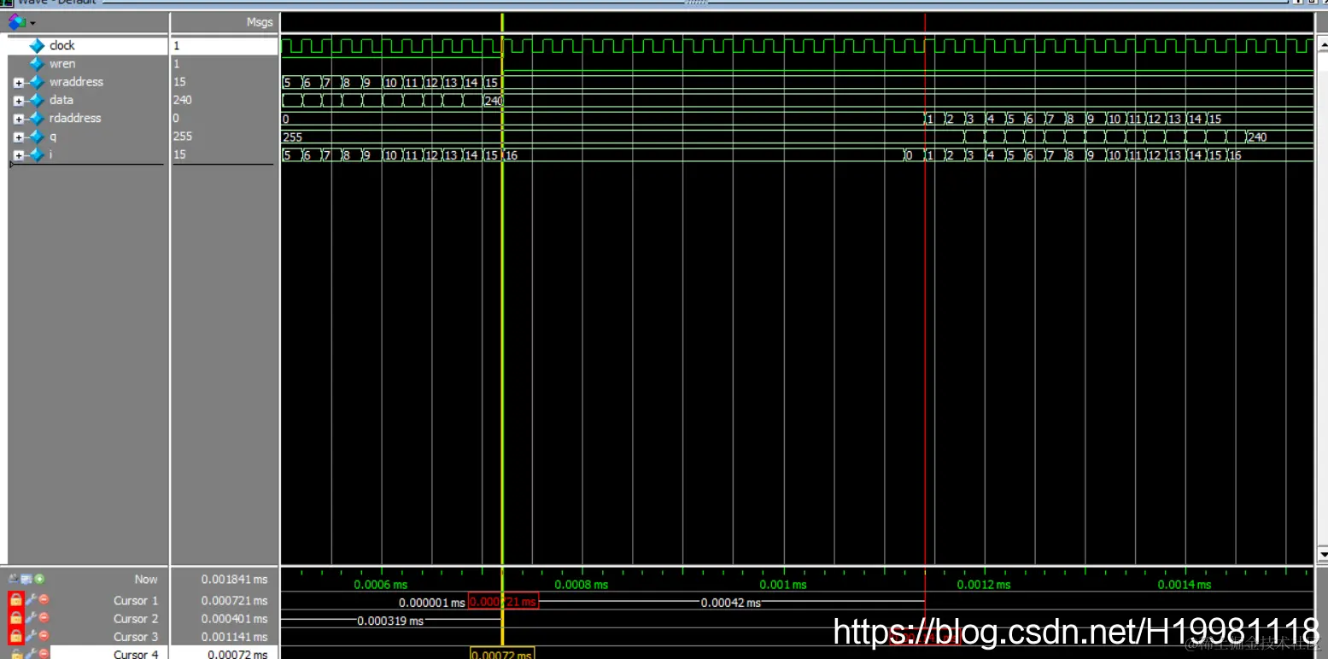Toggle the lock on Cursor 1
Image resolution: width=1328 pixels, height=659 pixels.
[16, 600]
